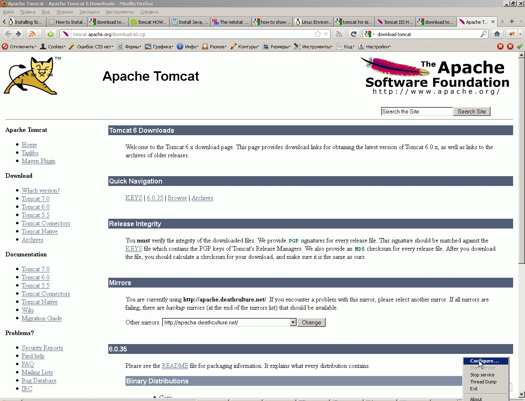Image resolution: width=525 pixels, height=401 pixels.
Task: Click the feather site identity icon in address bar
Action: point(66,34)
